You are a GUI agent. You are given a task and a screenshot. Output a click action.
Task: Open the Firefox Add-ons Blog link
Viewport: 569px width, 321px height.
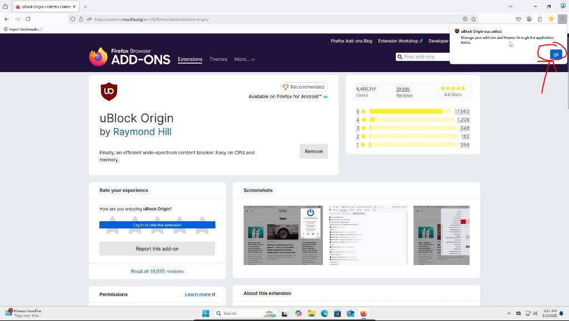click(x=351, y=41)
